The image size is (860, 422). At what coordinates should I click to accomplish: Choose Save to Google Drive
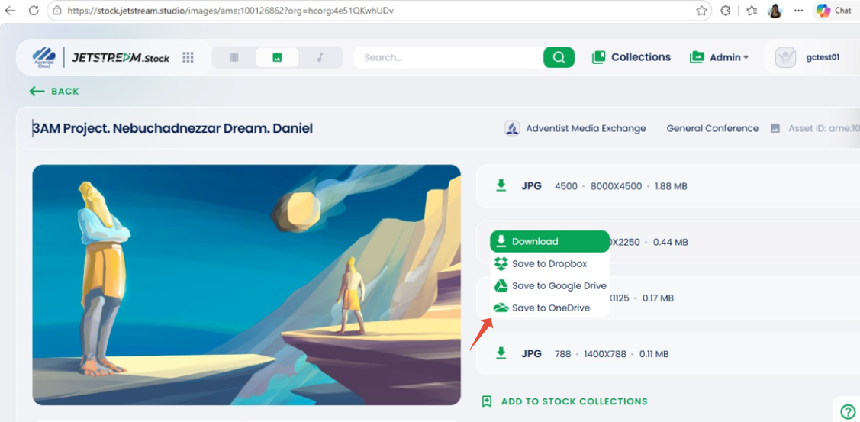(x=549, y=285)
